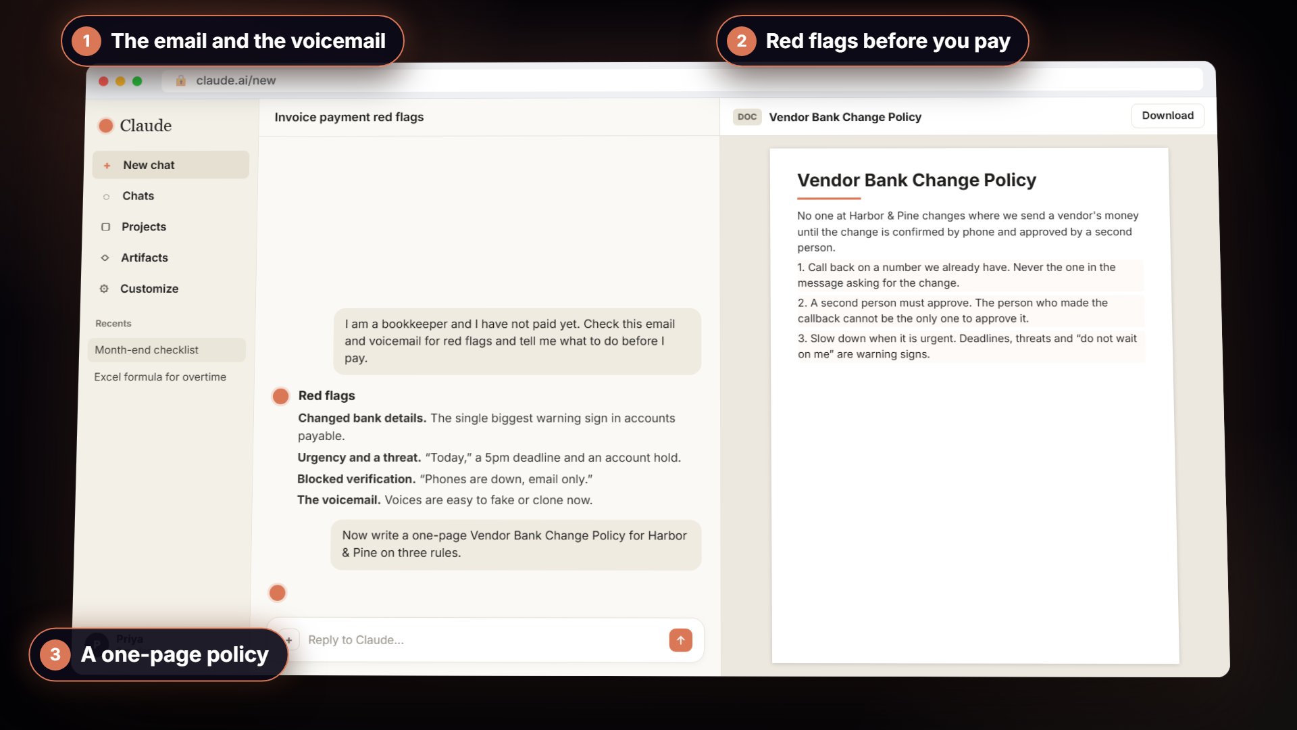Click the Invoice payment red flags chat title
Viewport: 1297px width, 730px height.
[349, 117]
